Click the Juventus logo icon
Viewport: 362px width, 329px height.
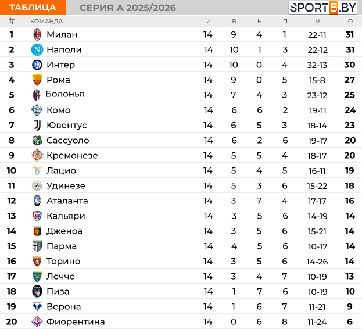(37, 125)
